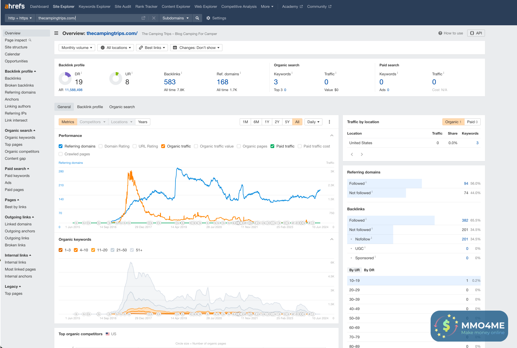Collapse the Performance section chevron

pyautogui.click(x=332, y=136)
